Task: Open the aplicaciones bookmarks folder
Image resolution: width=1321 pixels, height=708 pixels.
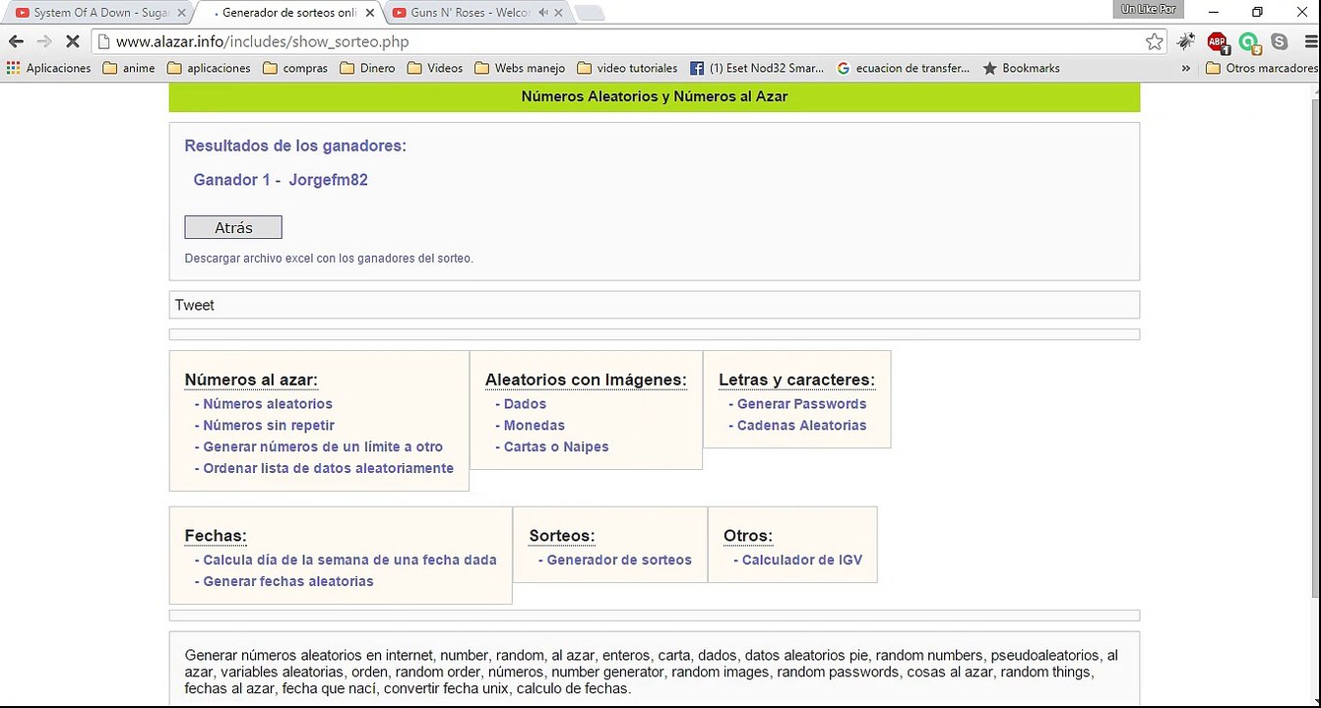Action: pyautogui.click(x=209, y=68)
